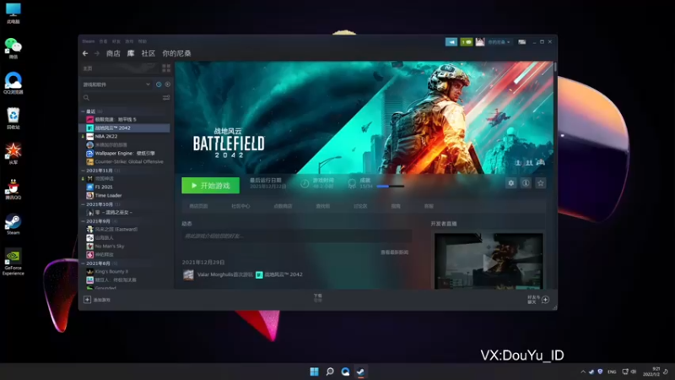
Task: Select Counter-Strike: Global Offensive in list
Action: (129, 161)
